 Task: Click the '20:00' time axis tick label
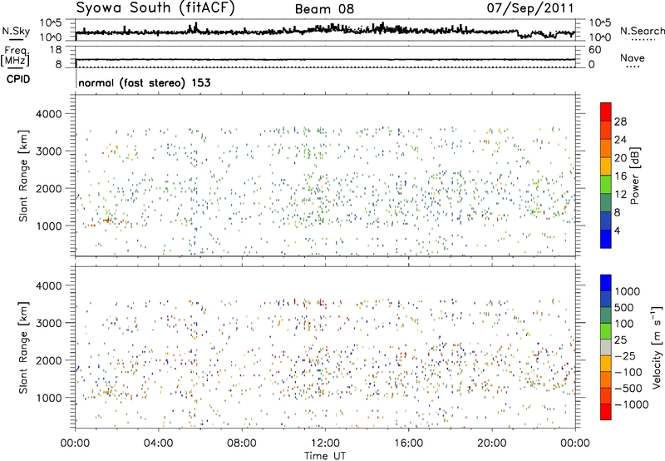pos(491,444)
